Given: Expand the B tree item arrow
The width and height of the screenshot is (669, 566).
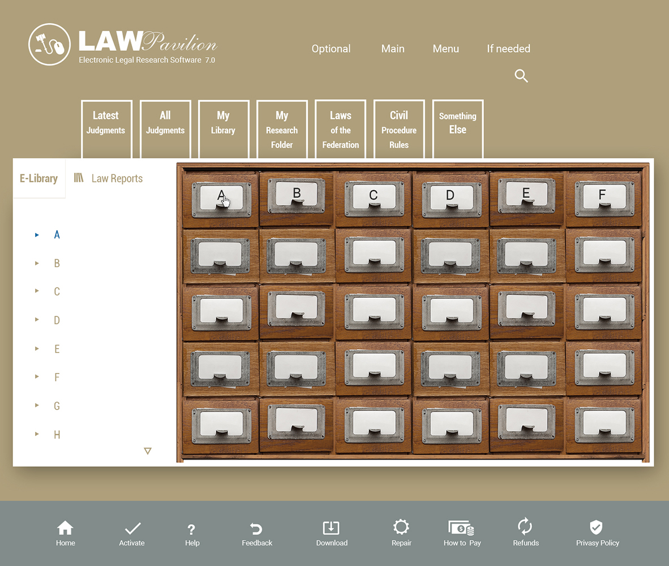Looking at the screenshot, I should pos(37,263).
